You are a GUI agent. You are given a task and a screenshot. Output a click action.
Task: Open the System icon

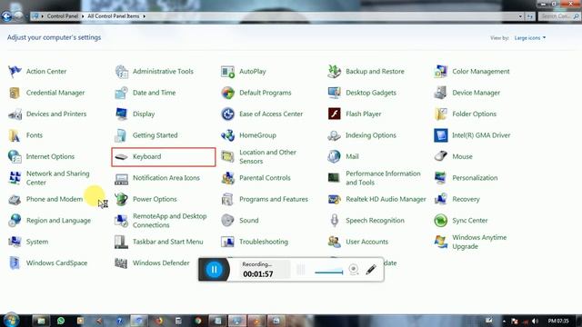(15, 242)
